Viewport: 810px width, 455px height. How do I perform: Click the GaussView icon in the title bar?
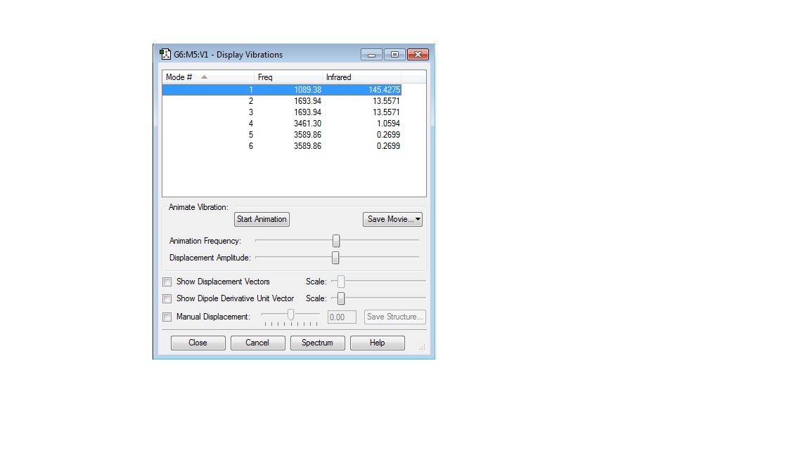(x=165, y=54)
